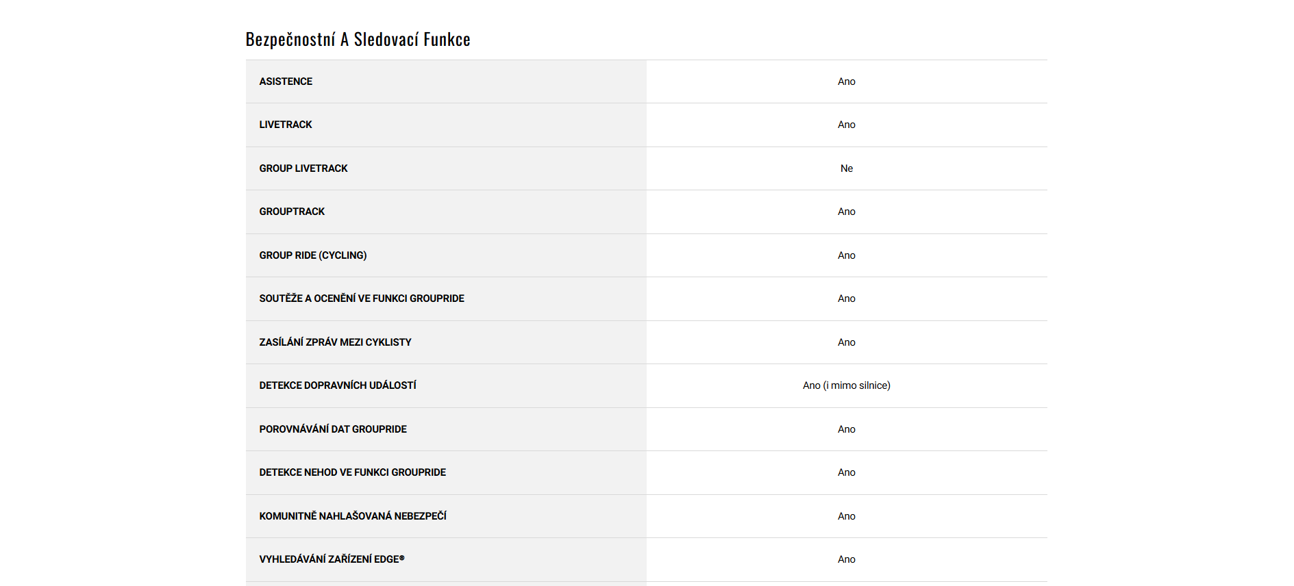1294x586 pixels.
Task: Click the 'Ne' value for Group LiveTrack
Action: [846, 168]
